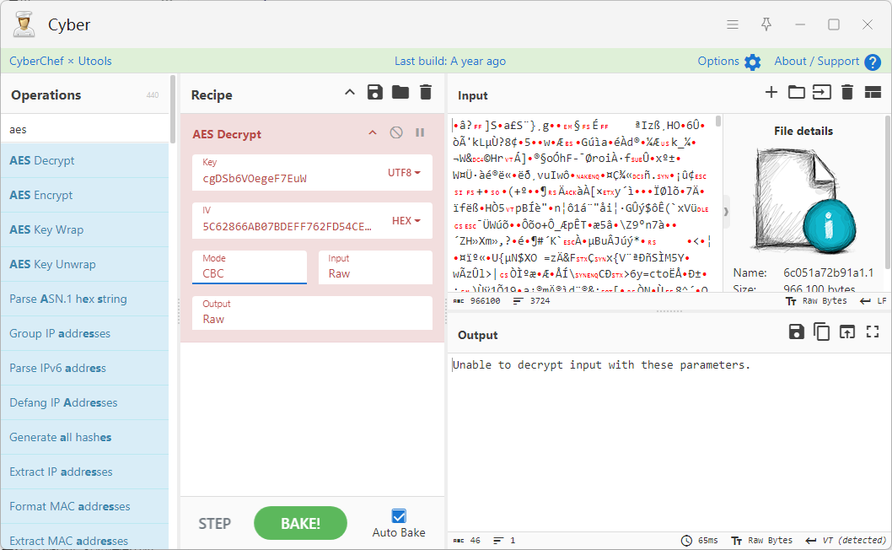Click Last build: A year ago text
This screenshot has width=892, height=550.
click(x=450, y=61)
